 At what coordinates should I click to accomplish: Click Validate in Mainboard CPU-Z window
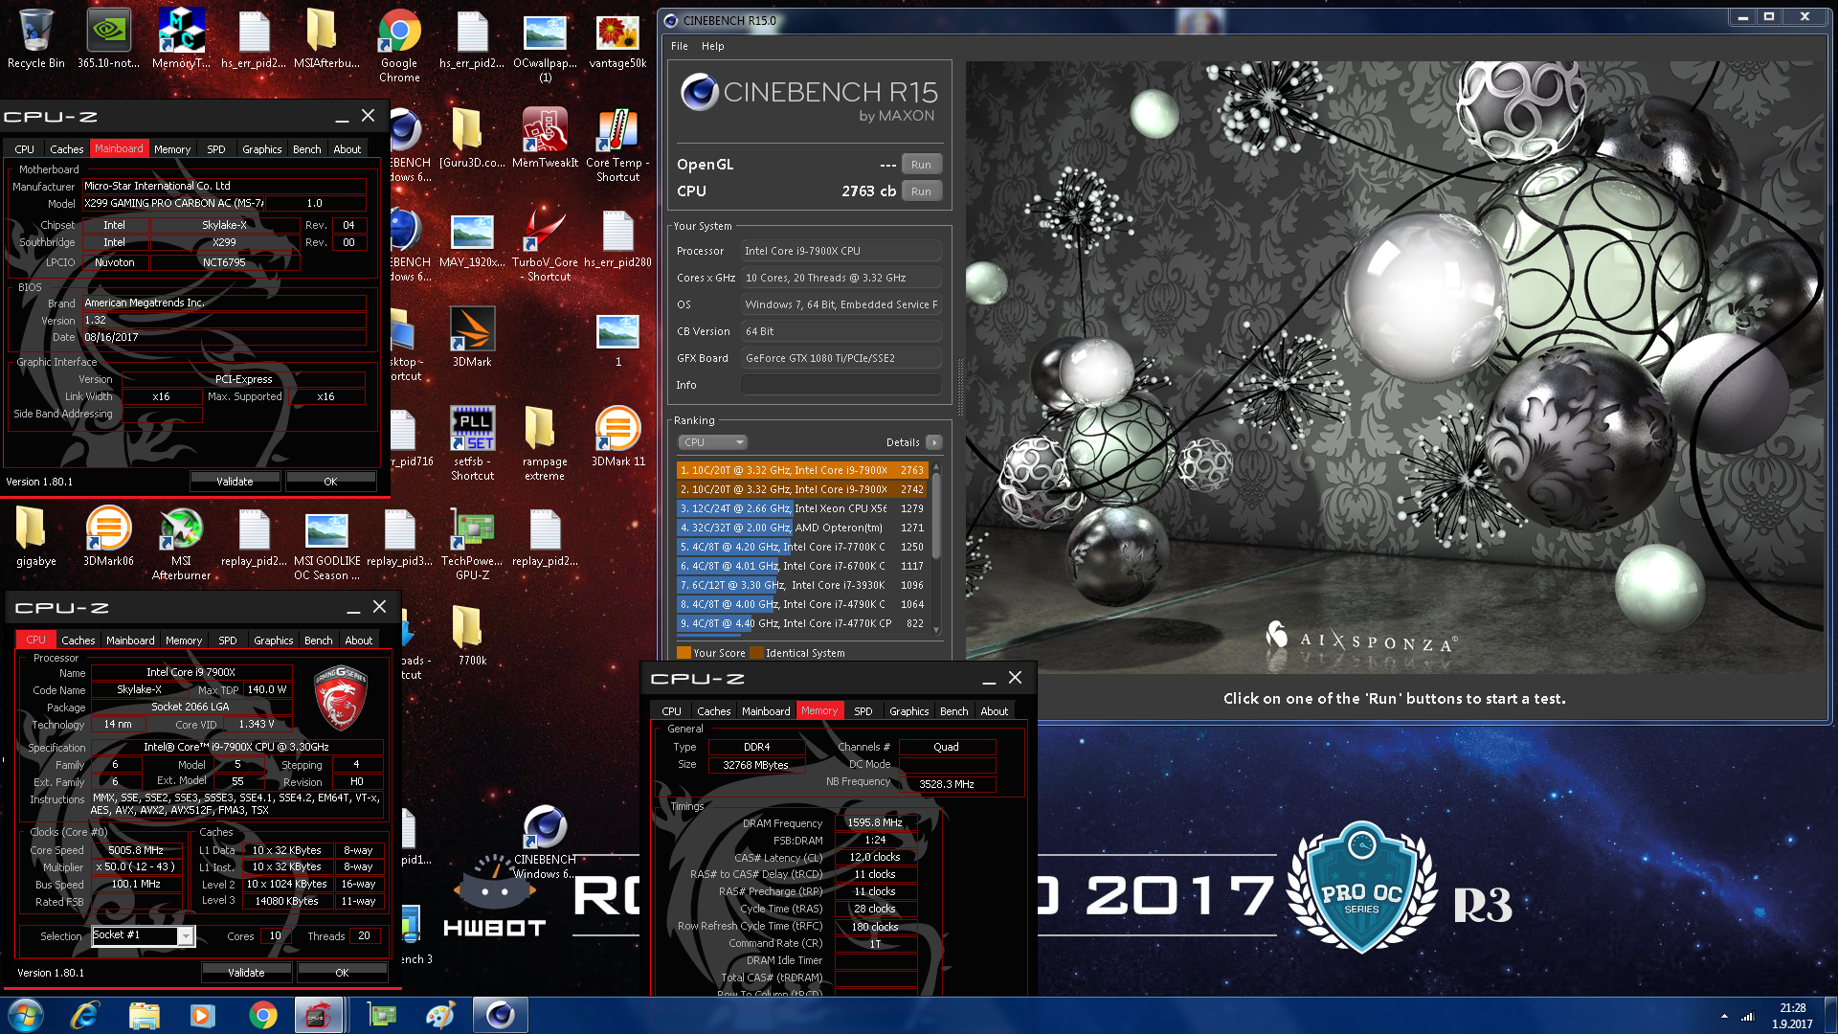pos(235,482)
